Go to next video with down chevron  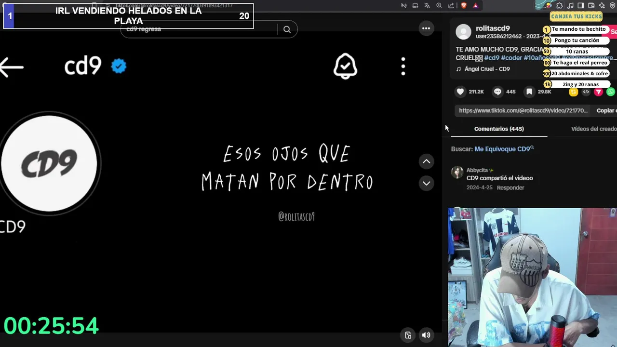[x=427, y=183]
